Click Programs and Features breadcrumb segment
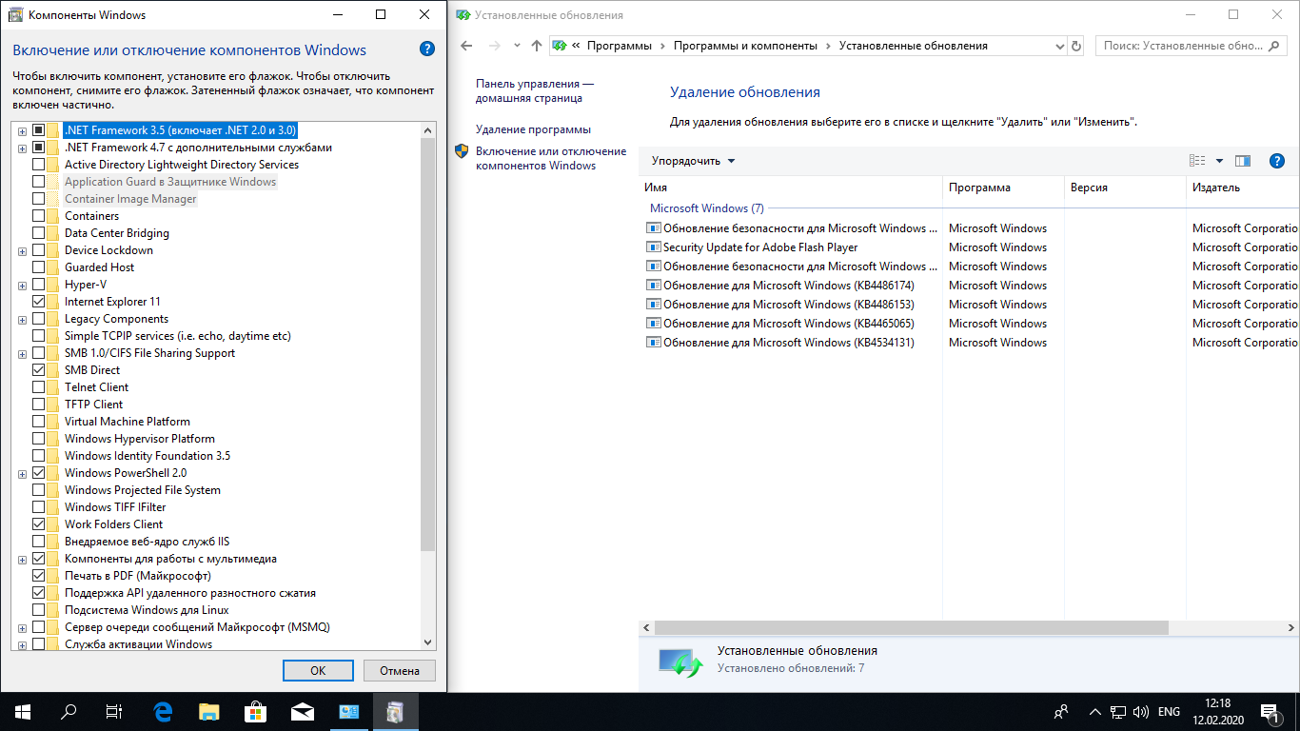The width and height of the screenshot is (1300, 731). click(x=745, y=46)
